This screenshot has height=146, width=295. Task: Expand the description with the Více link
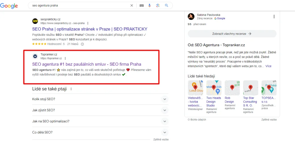pyautogui.click(x=268, y=66)
